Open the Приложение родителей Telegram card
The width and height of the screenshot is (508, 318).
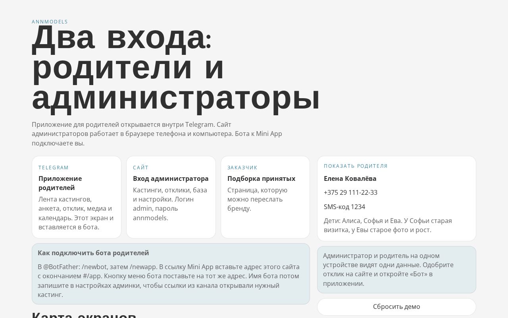(76, 197)
